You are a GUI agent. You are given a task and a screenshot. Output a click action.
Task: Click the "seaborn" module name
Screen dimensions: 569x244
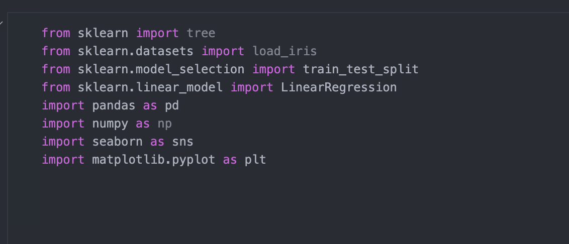(x=117, y=142)
